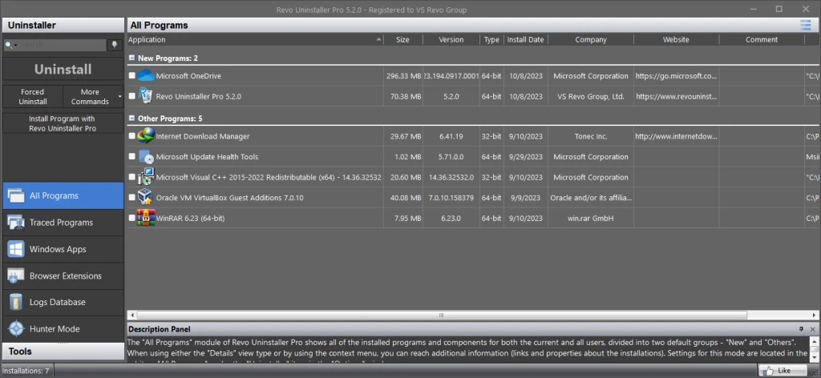This screenshot has width=821, height=378.
Task: Click the horizontal scrollbar left arrow
Action: point(132,316)
